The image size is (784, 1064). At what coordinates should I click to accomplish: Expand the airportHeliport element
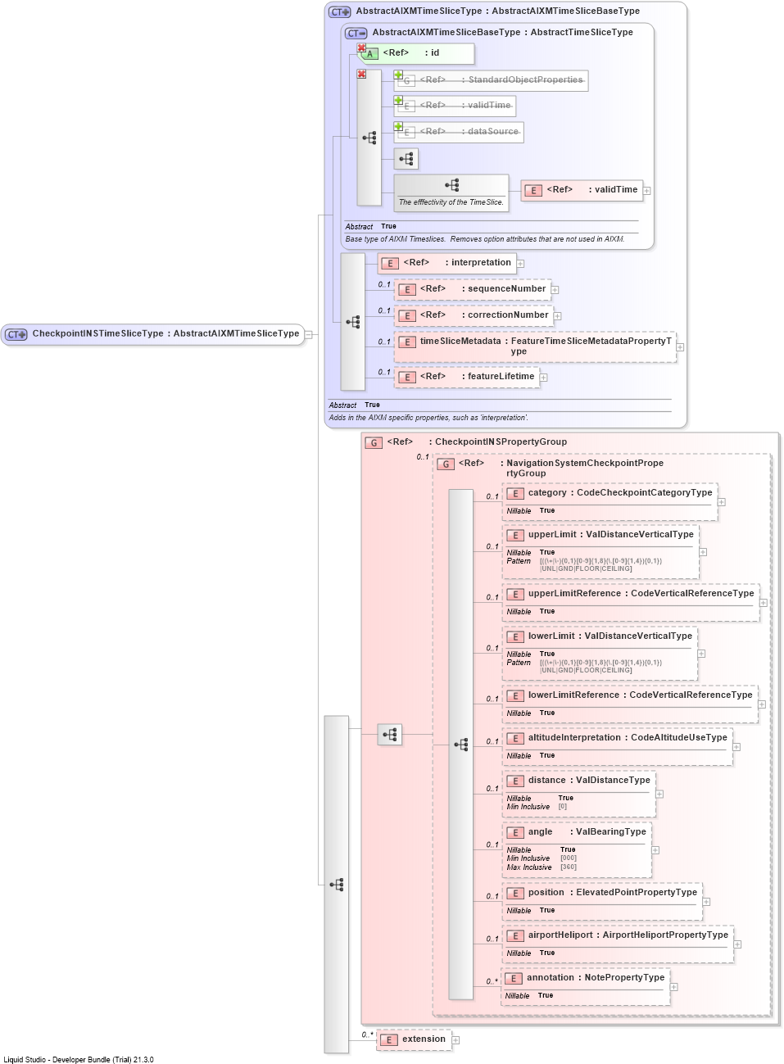737,944
